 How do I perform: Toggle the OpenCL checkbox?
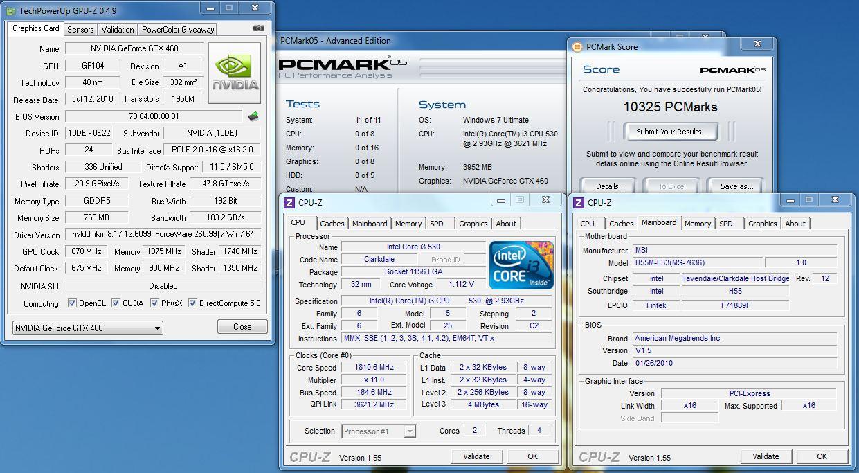pos(72,303)
